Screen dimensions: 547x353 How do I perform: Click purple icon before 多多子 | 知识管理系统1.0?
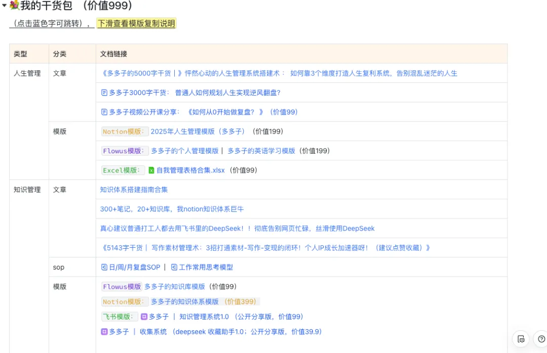144,317
